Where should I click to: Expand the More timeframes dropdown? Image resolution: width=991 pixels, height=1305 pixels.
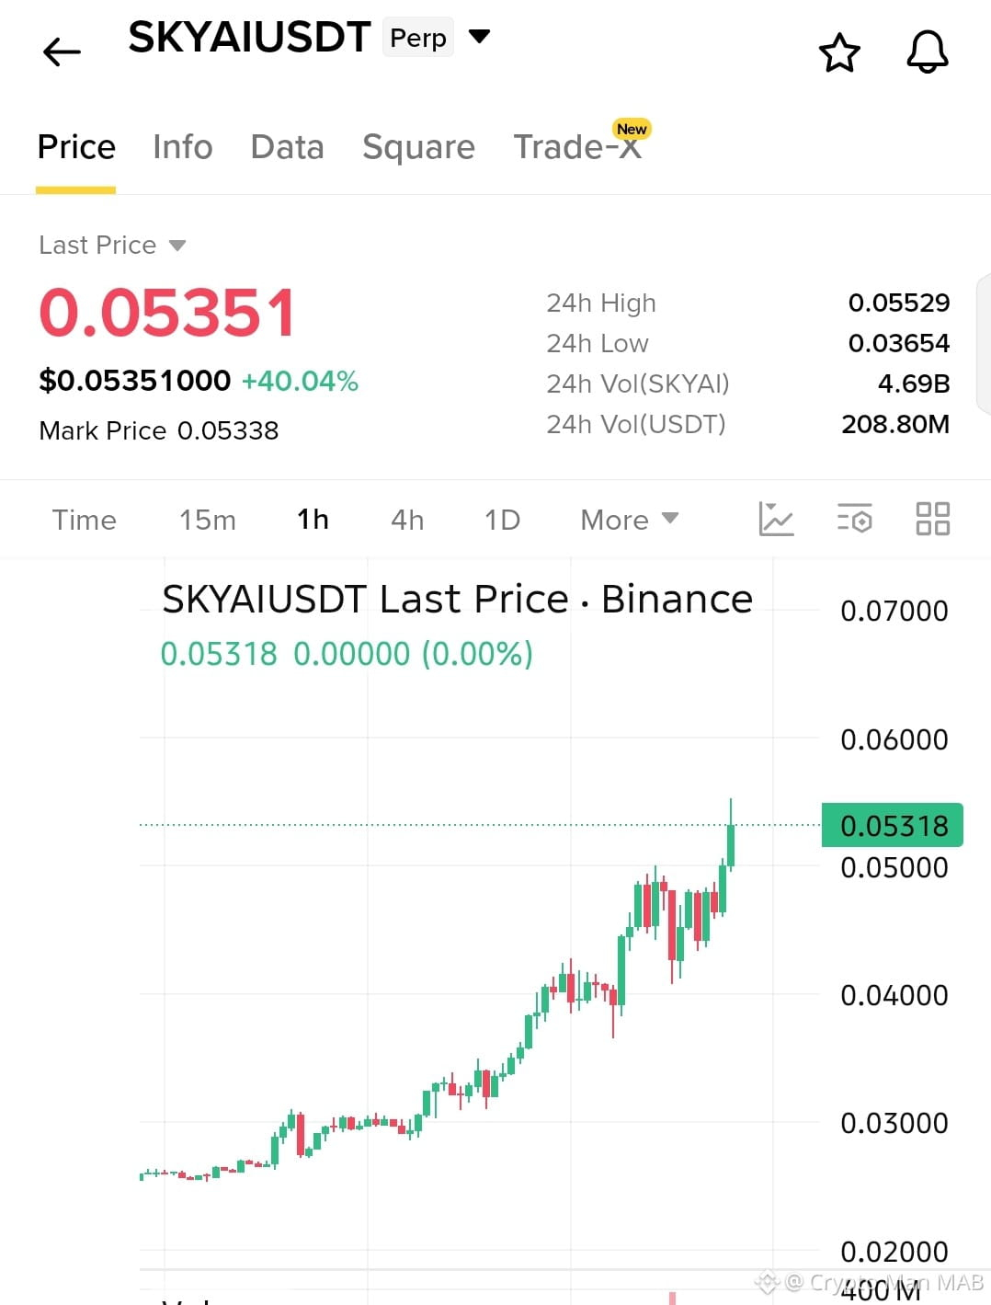pyautogui.click(x=630, y=520)
